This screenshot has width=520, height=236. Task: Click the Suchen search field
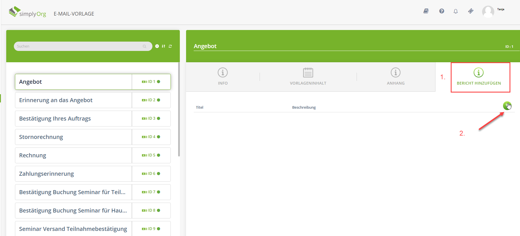tap(79, 46)
